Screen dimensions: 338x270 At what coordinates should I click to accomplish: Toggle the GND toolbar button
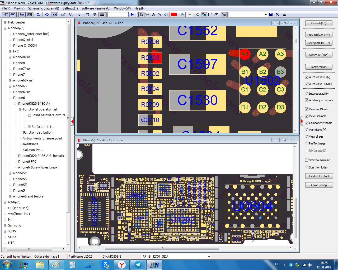click(x=13, y=15)
